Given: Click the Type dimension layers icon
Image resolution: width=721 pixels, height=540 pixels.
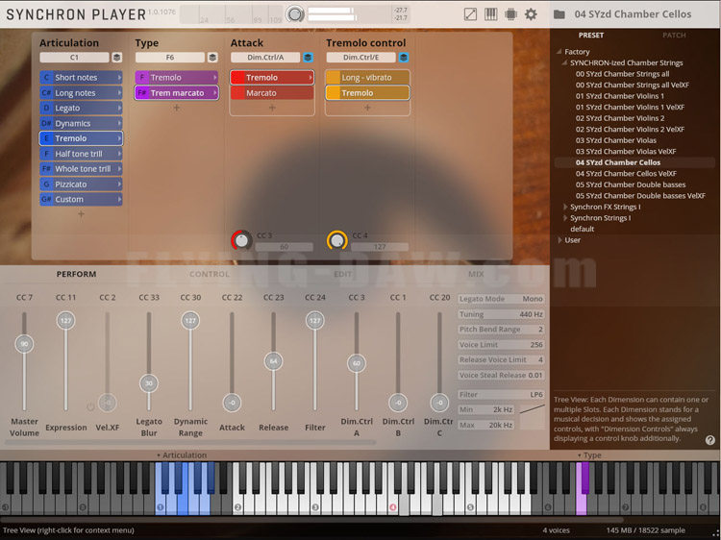Looking at the screenshot, I should coord(212,58).
